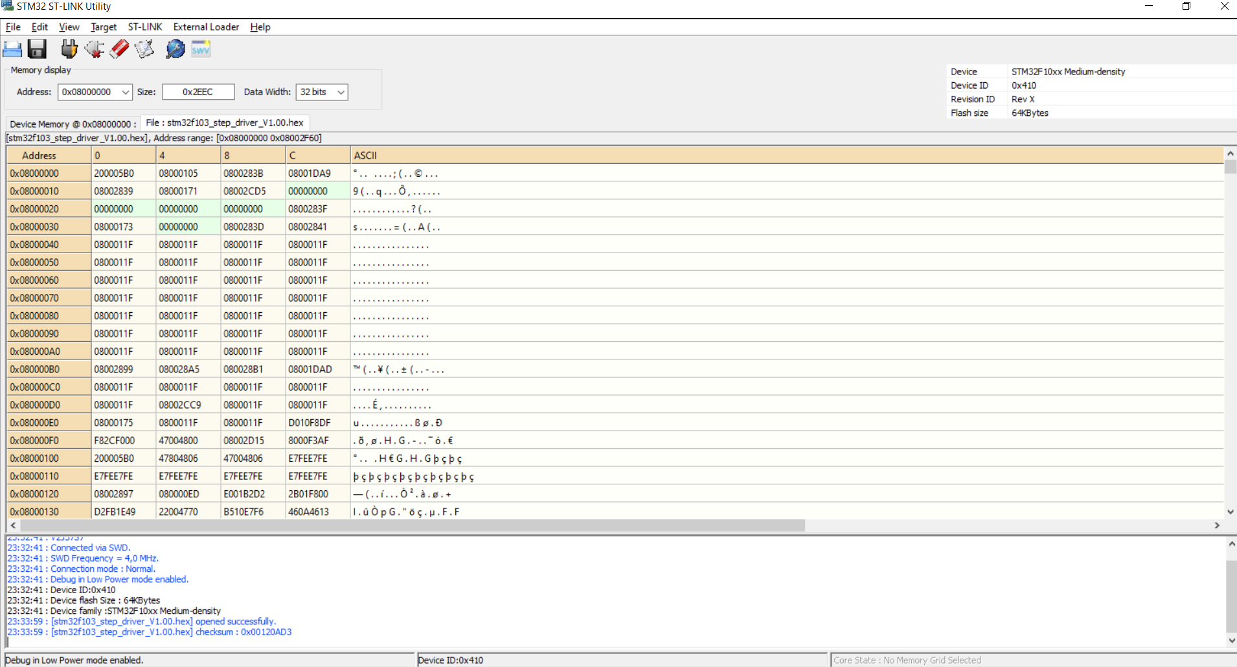The width and height of the screenshot is (1237, 667).
Task: Switch to stm32f103_step_driver_V1.00.hex file tab
Action: click(225, 122)
